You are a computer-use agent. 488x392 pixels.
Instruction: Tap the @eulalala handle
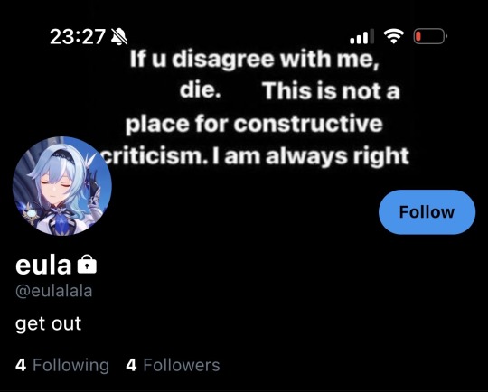(54, 291)
